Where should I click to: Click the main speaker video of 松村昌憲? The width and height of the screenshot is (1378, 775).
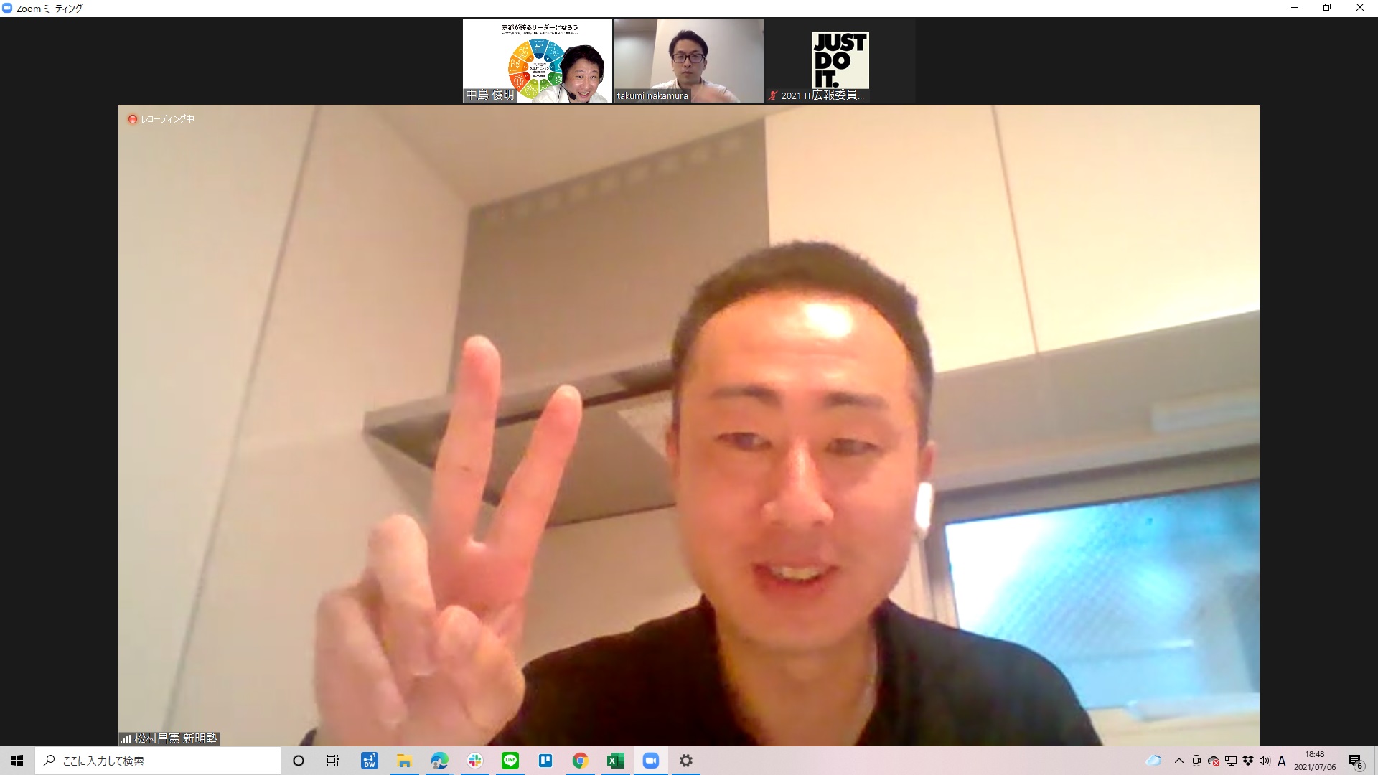point(689,426)
